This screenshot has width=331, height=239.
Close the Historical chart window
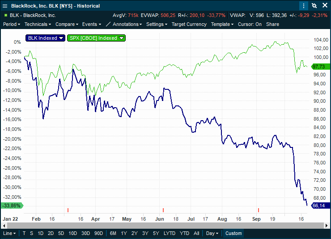pos(325,5)
